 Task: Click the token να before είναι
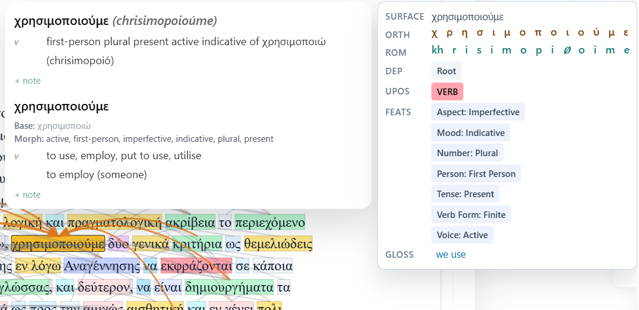[x=144, y=288]
